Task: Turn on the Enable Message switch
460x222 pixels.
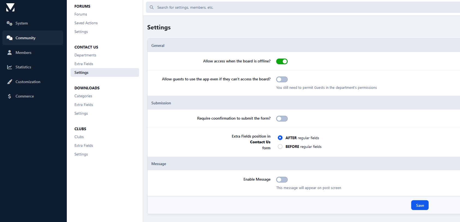Action: 282,180
